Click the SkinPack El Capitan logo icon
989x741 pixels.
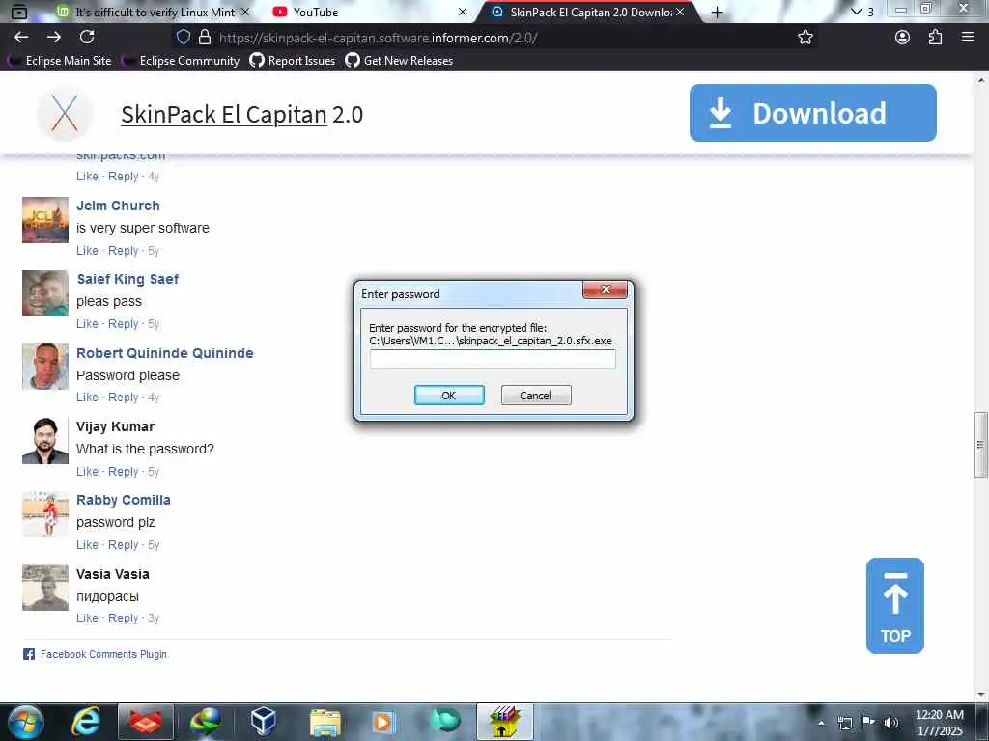coord(65,114)
